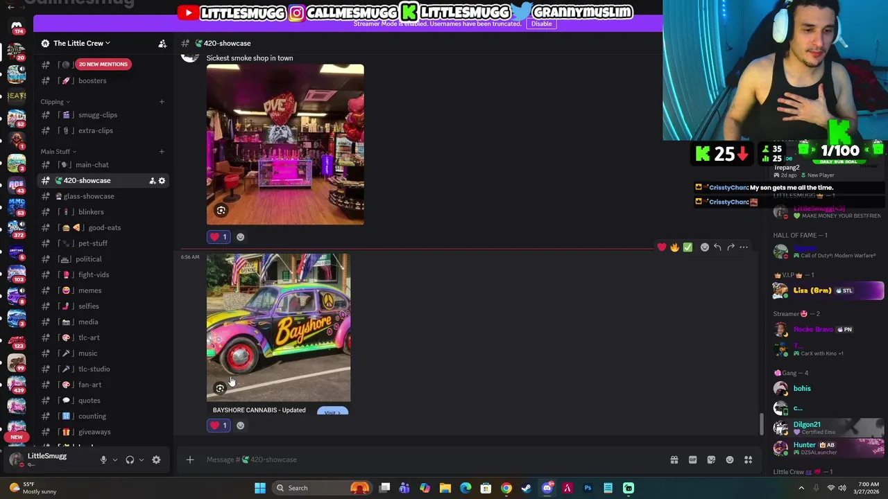Collapse the Clipping channel category
888x499 pixels.
[55, 102]
